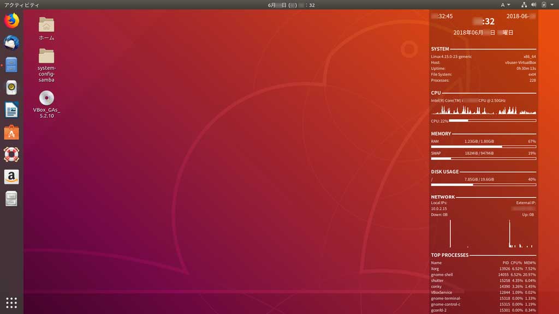Viewport: 559px width, 314px height.
Task: Launch Ubuntu Software store
Action: (11, 132)
